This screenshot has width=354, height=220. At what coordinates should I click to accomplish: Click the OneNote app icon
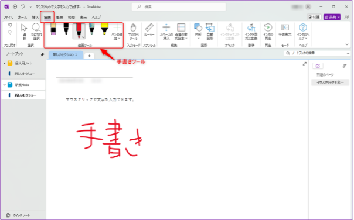[x=6, y=7]
